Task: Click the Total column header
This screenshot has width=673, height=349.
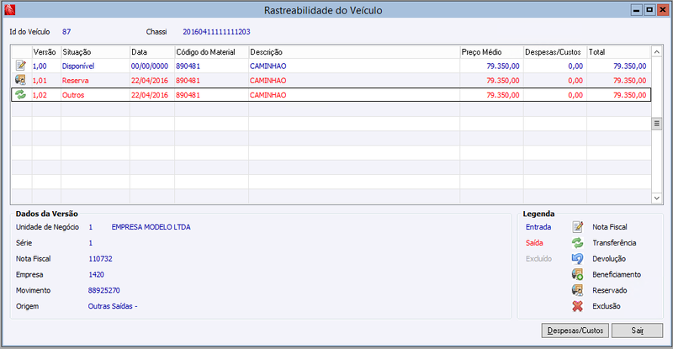Action: (x=619, y=52)
